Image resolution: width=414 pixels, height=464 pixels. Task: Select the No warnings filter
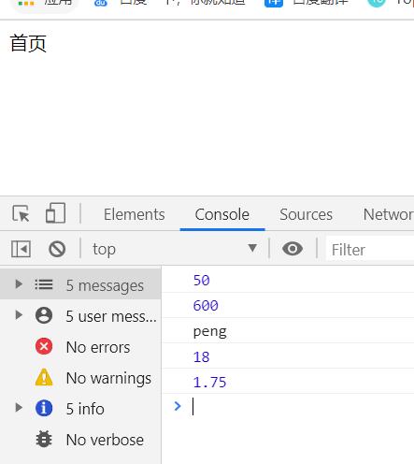tap(80, 377)
